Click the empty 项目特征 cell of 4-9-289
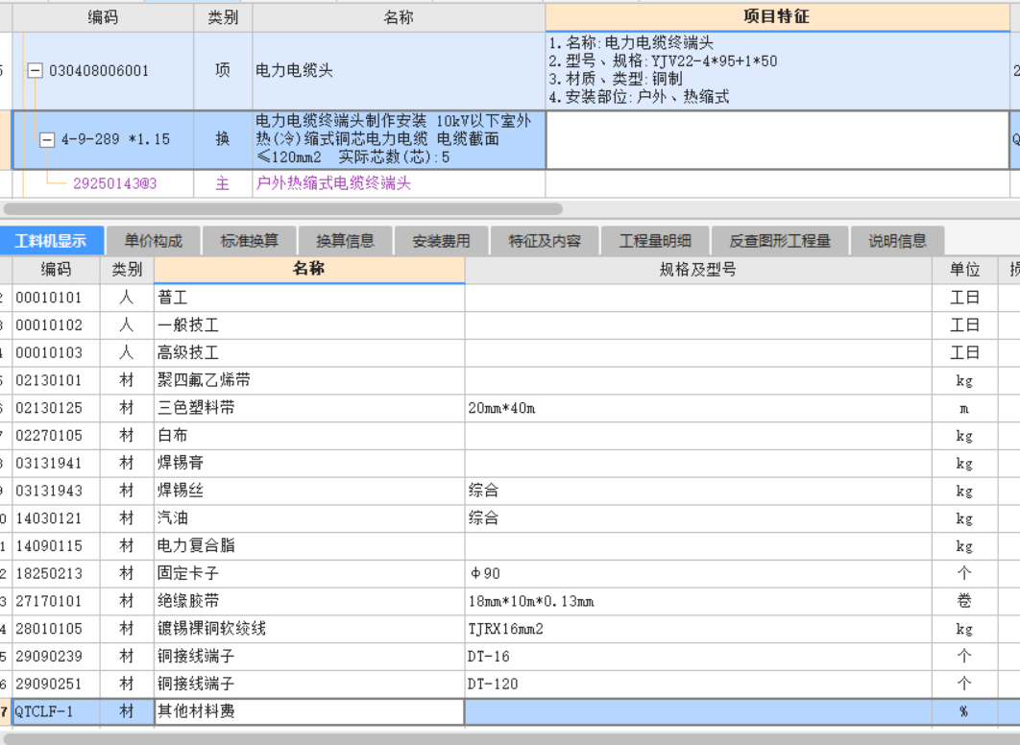This screenshot has width=1020, height=745. [777, 140]
